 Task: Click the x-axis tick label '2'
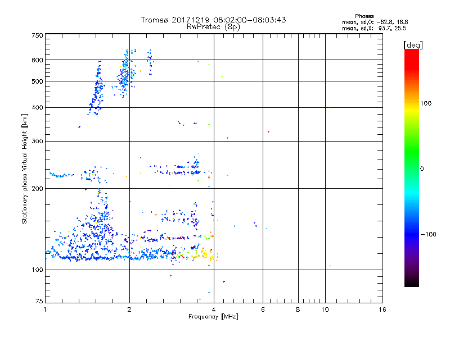(x=129, y=309)
